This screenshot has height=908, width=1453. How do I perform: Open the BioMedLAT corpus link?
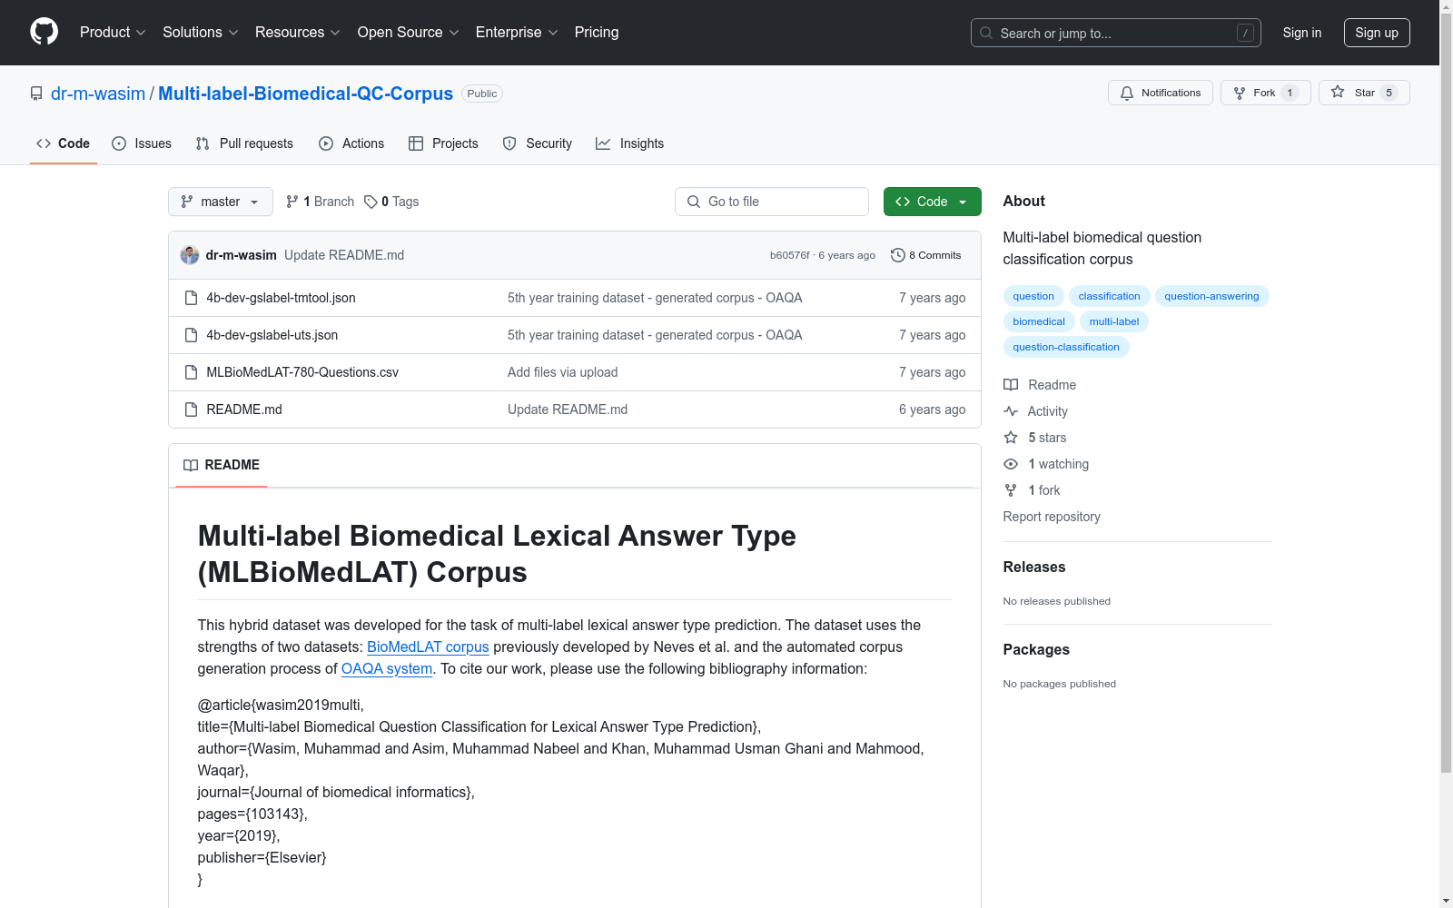428,647
